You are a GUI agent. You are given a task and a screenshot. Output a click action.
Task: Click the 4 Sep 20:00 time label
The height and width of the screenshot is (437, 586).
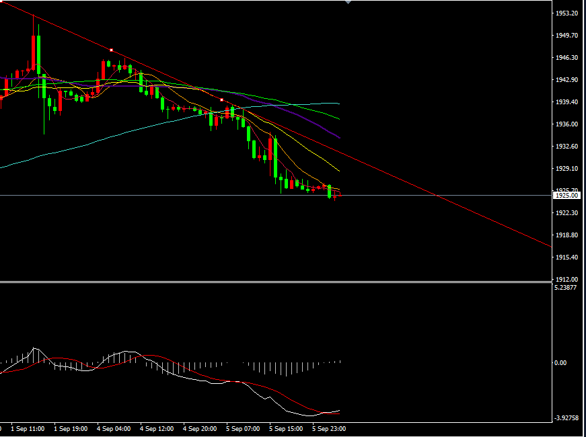(x=200, y=429)
